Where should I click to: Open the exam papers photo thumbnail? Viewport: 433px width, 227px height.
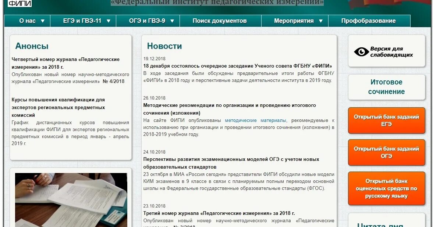pyautogui.click(x=71, y=200)
